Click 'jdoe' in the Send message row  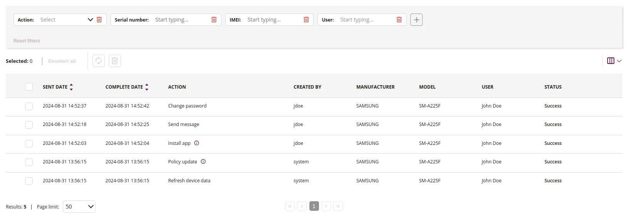pos(298,124)
